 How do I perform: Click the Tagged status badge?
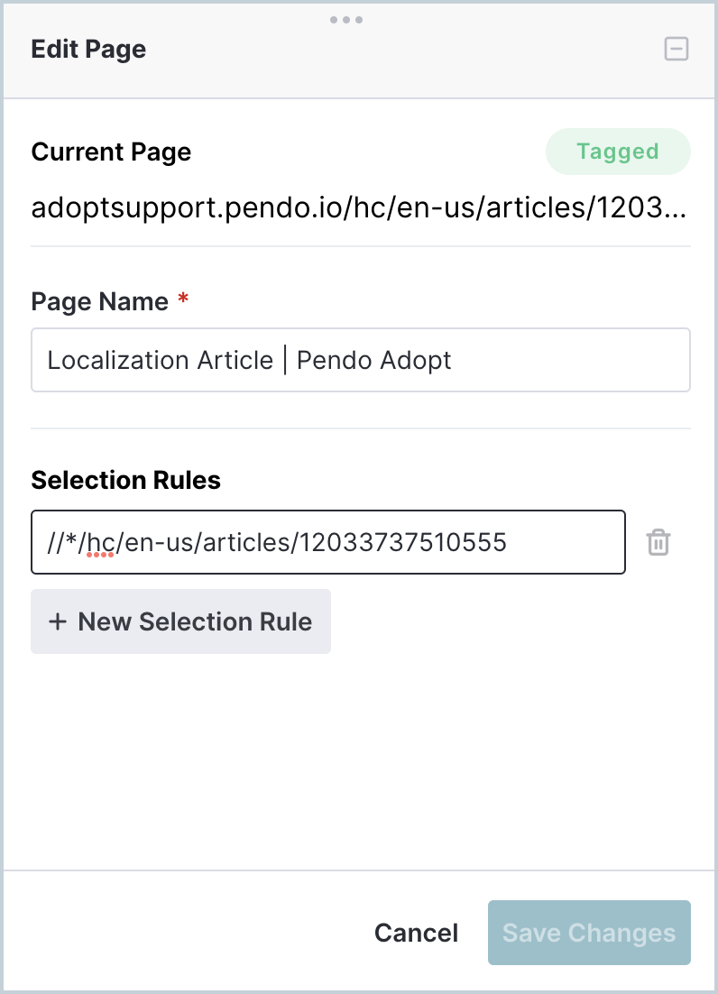[618, 152]
